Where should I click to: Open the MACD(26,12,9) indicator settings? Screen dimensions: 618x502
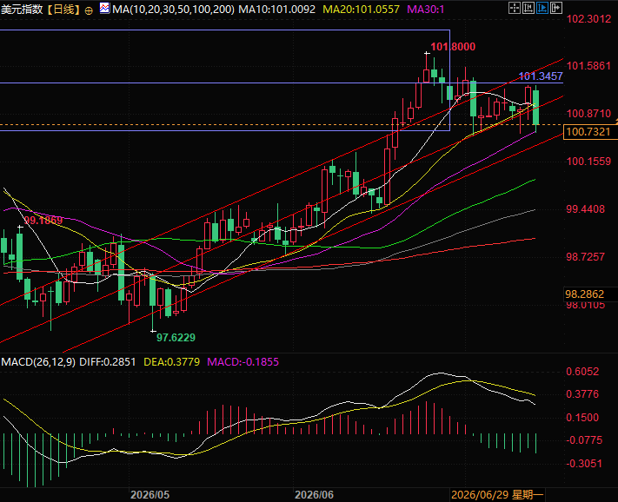tap(38, 362)
